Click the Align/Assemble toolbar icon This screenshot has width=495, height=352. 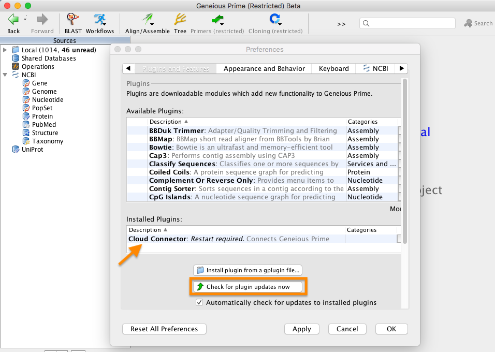click(148, 20)
